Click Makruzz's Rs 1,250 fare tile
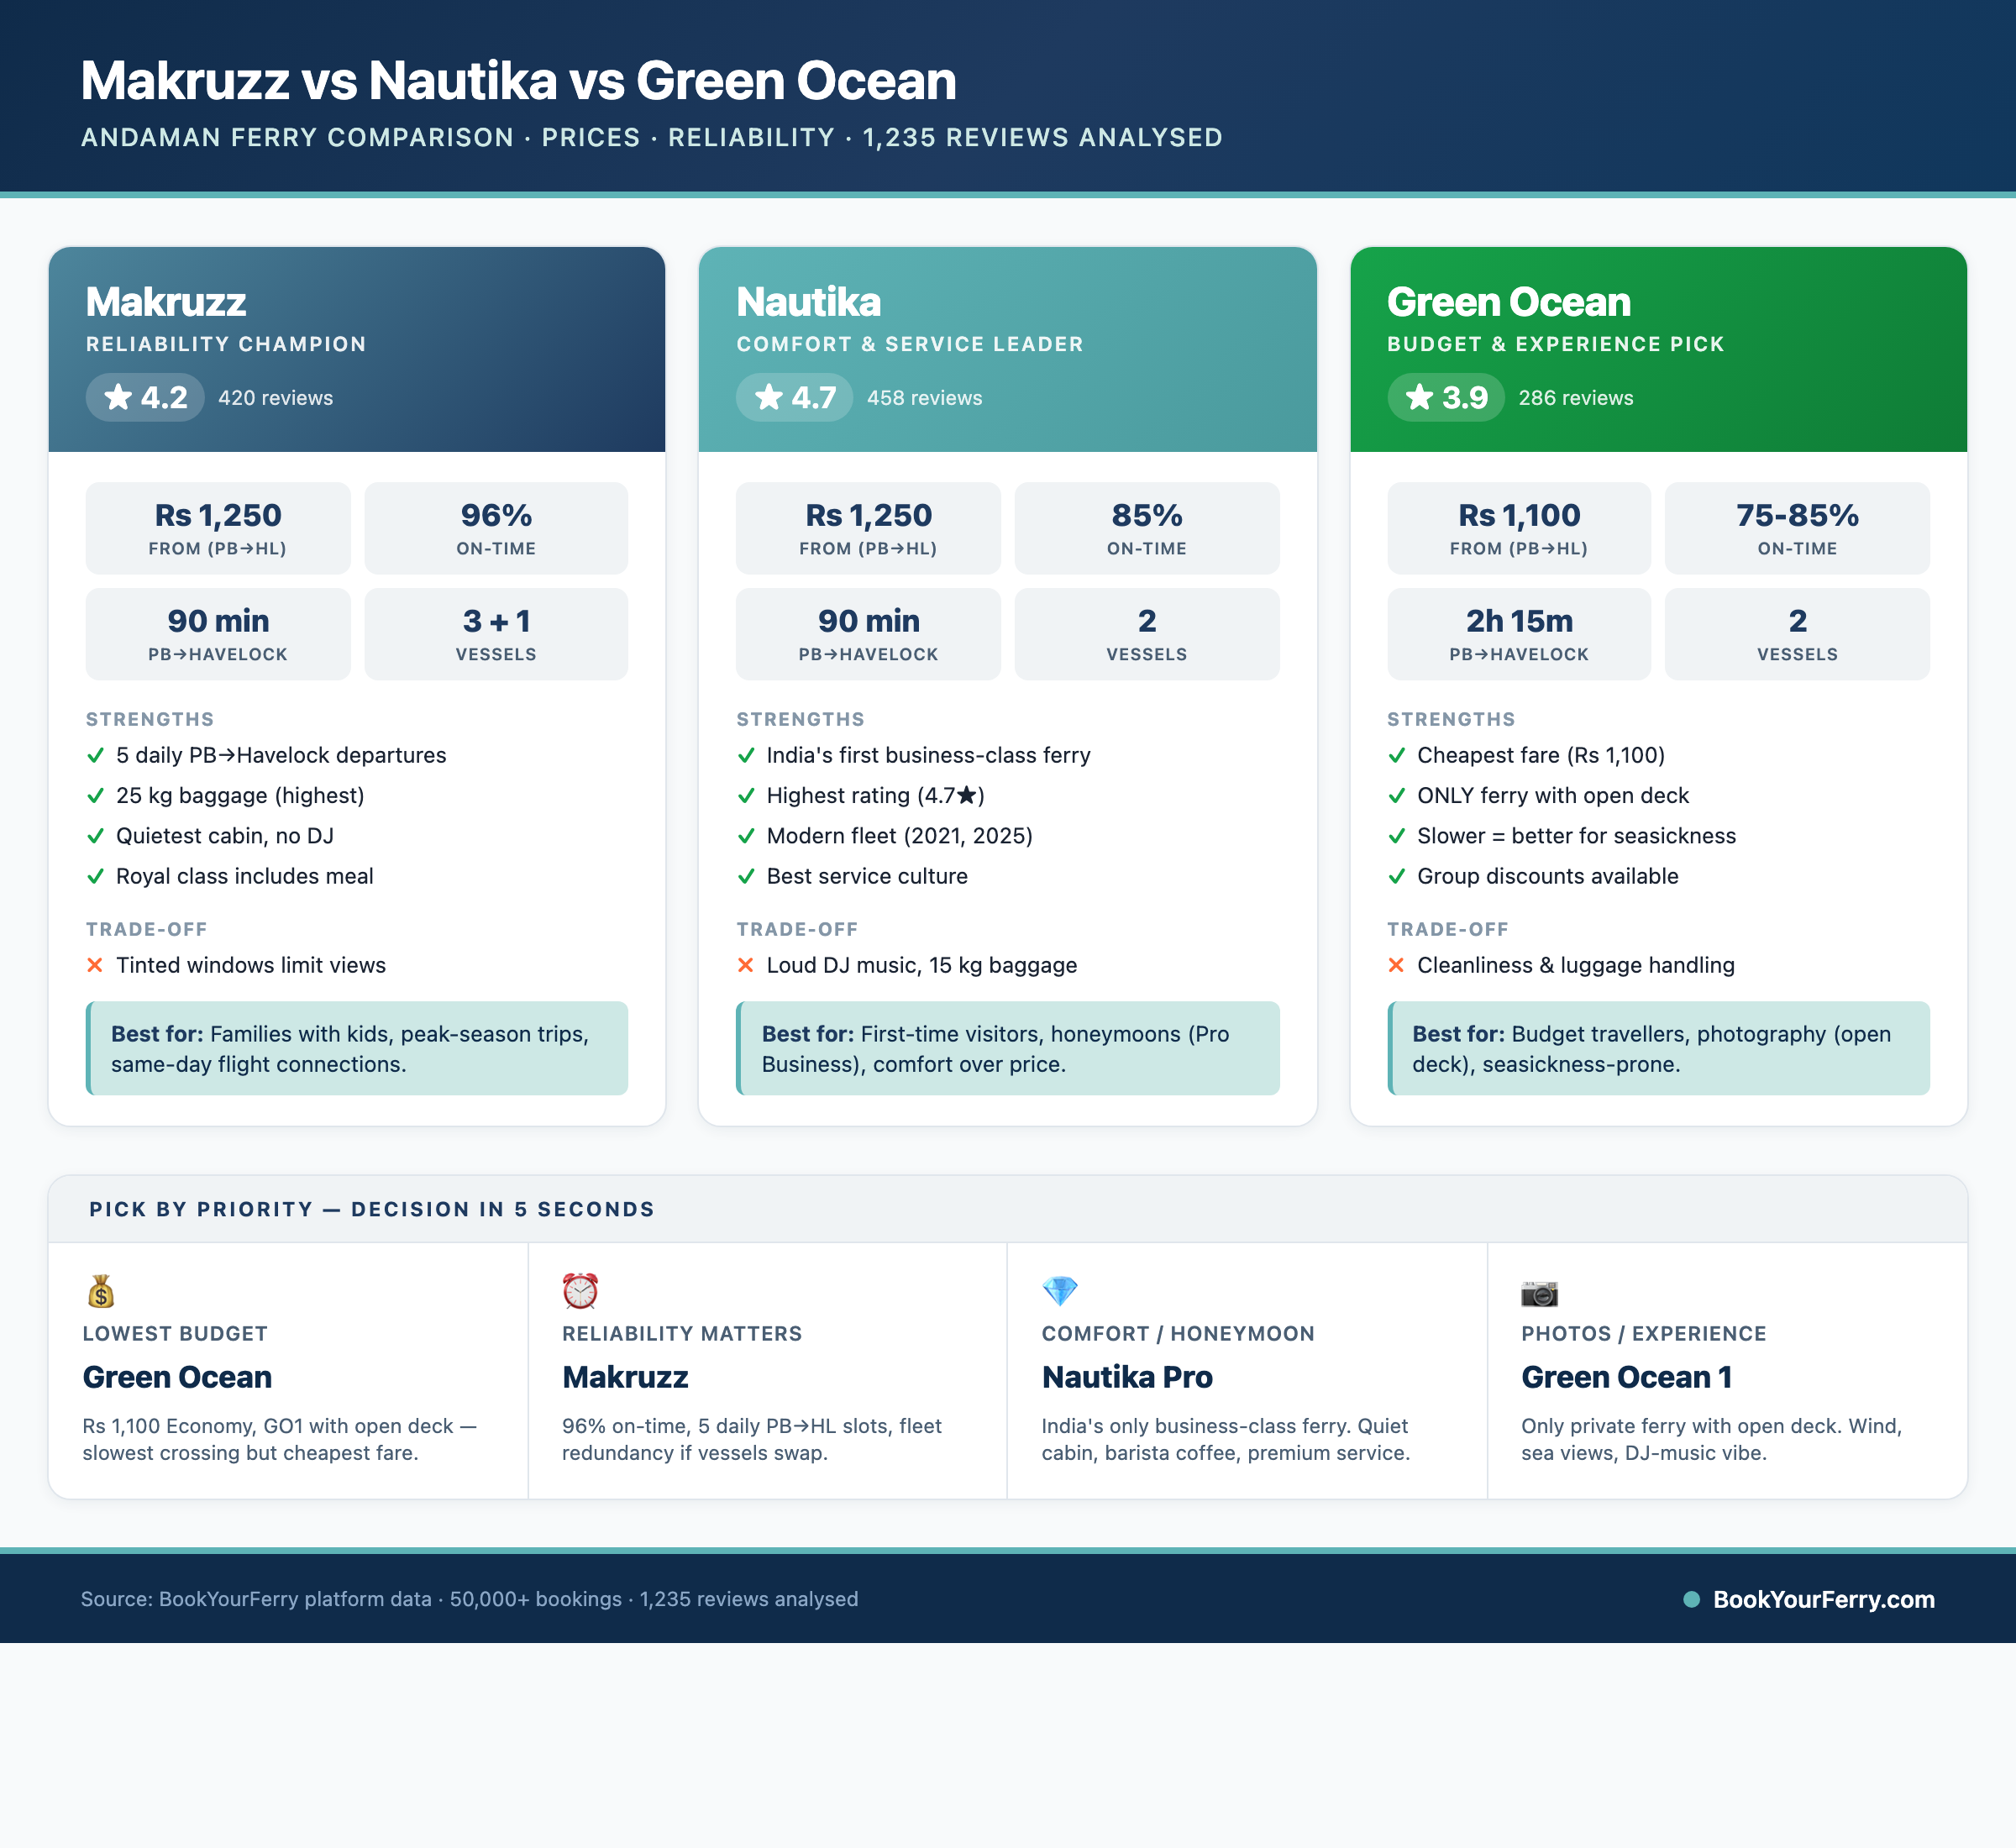This screenshot has height=1848, width=2016. tap(218, 528)
